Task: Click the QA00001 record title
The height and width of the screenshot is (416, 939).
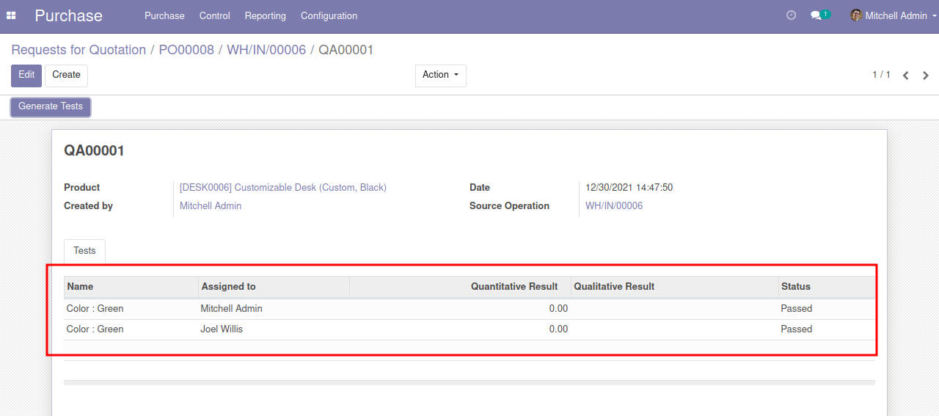Action: tap(94, 151)
